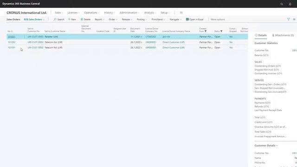The image size is (297, 167).
Task: Click the Customer Statistics heading
Action: (266, 43)
